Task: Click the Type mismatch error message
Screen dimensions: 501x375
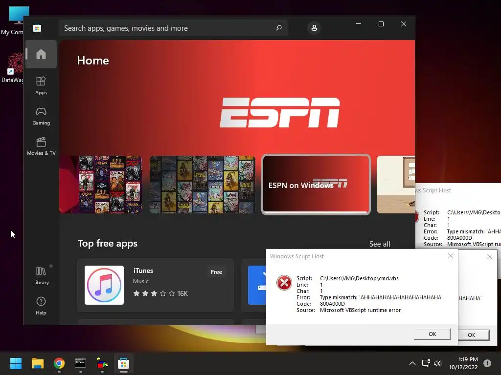Action: [381, 297]
